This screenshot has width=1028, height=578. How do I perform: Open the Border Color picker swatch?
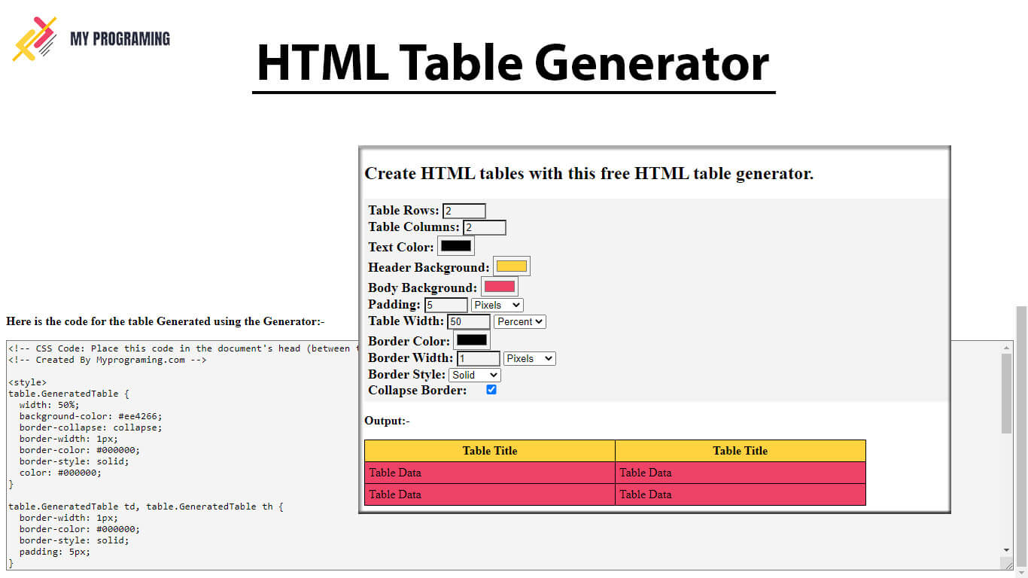tap(472, 339)
